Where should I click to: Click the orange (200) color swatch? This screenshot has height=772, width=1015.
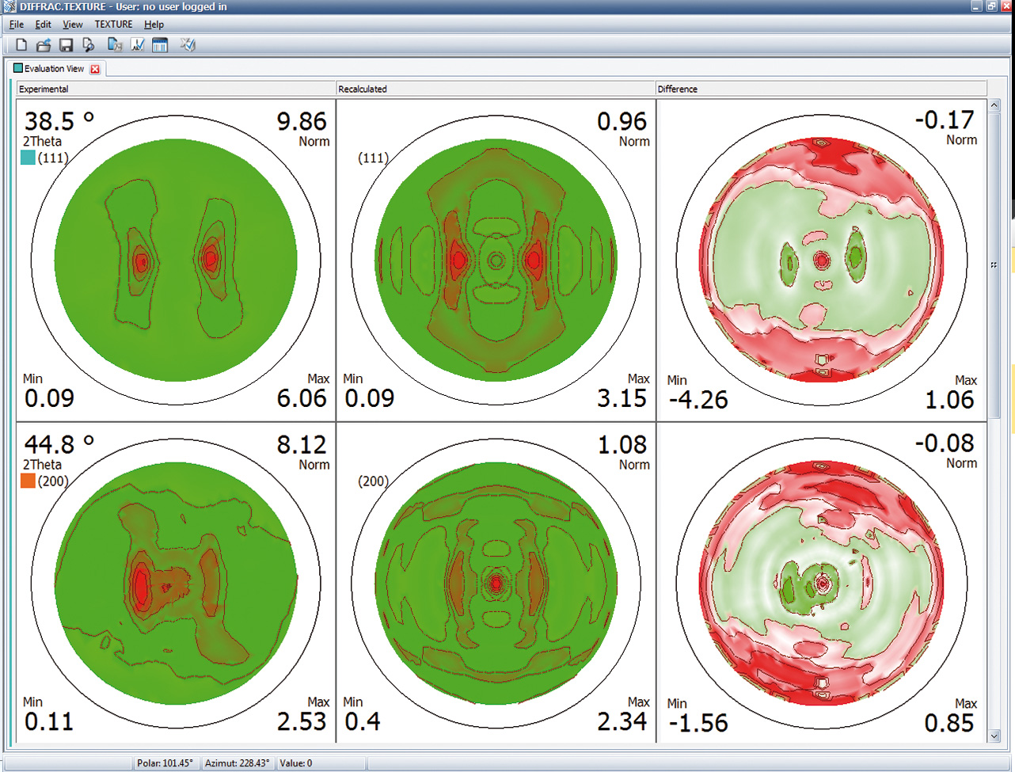[x=28, y=481]
